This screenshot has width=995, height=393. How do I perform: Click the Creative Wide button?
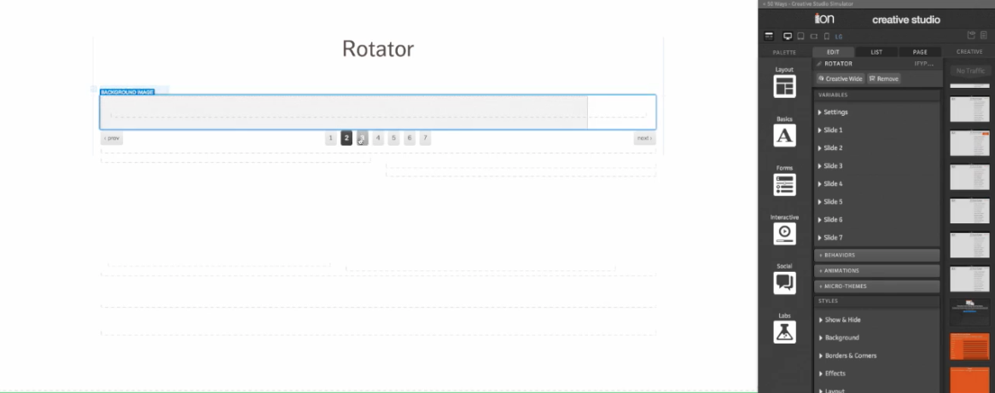840,78
